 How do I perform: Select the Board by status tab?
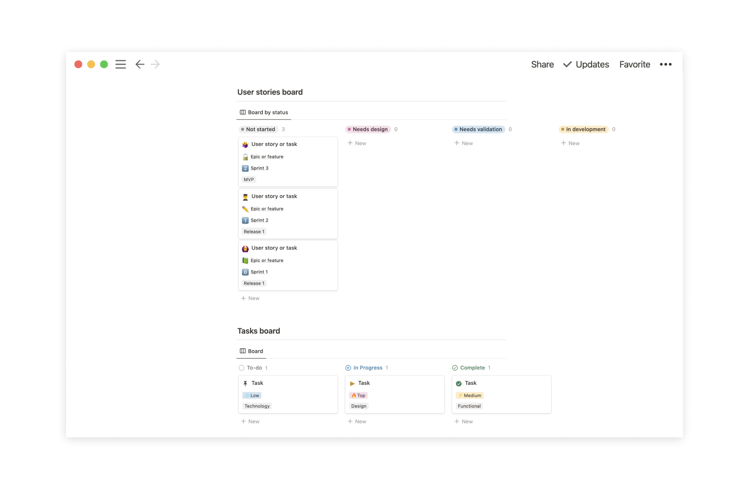click(x=264, y=113)
